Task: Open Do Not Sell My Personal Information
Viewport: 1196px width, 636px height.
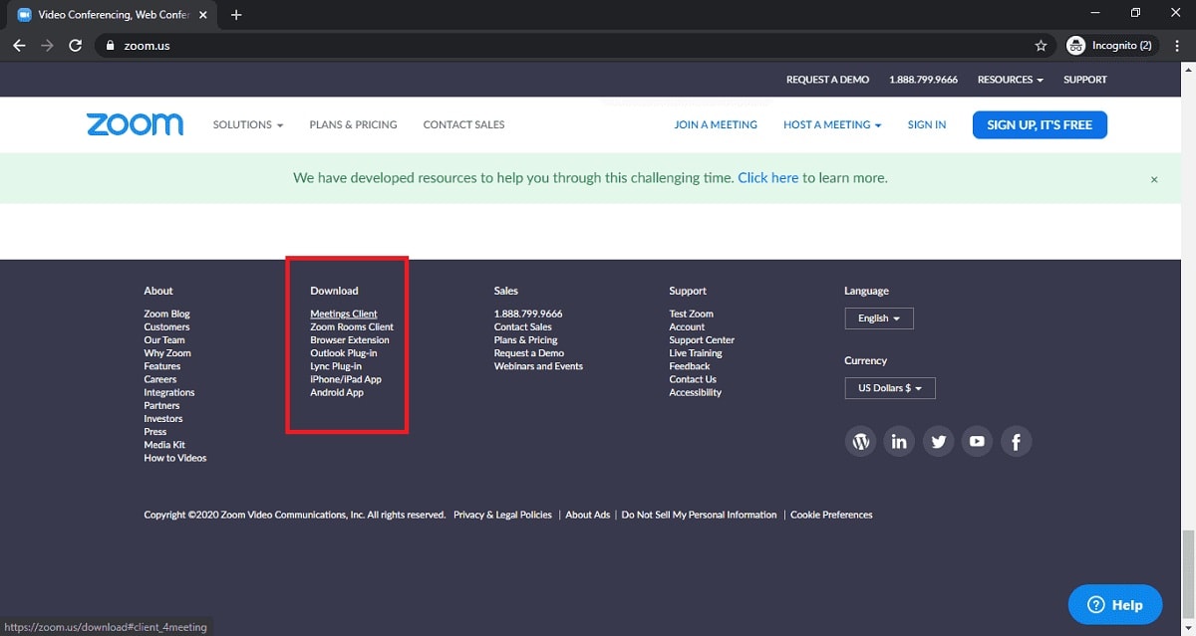Action: [699, 515]
